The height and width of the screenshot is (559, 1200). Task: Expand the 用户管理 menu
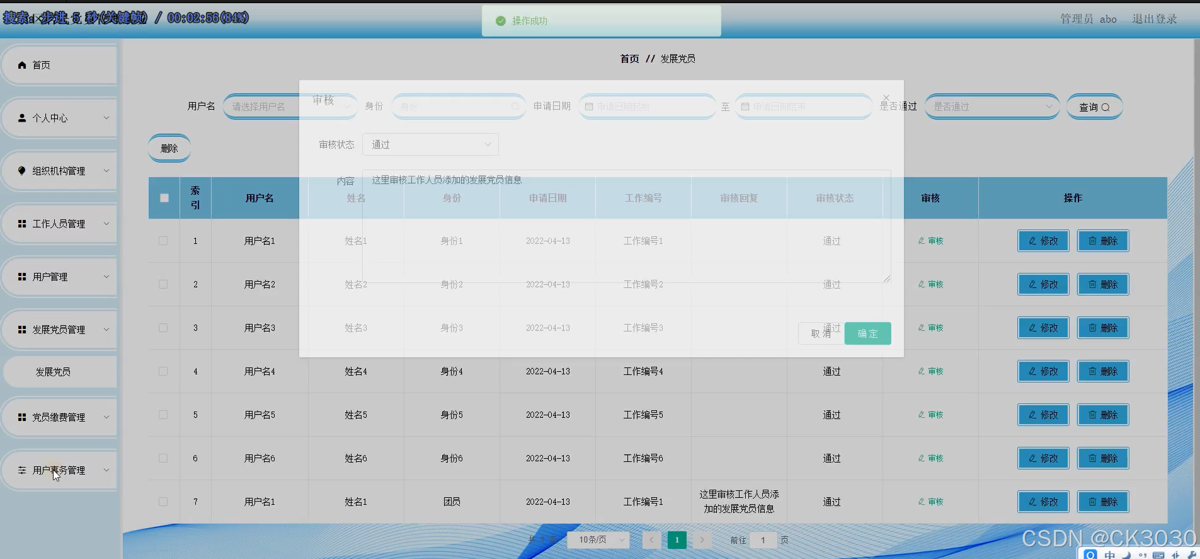point(59,277)
